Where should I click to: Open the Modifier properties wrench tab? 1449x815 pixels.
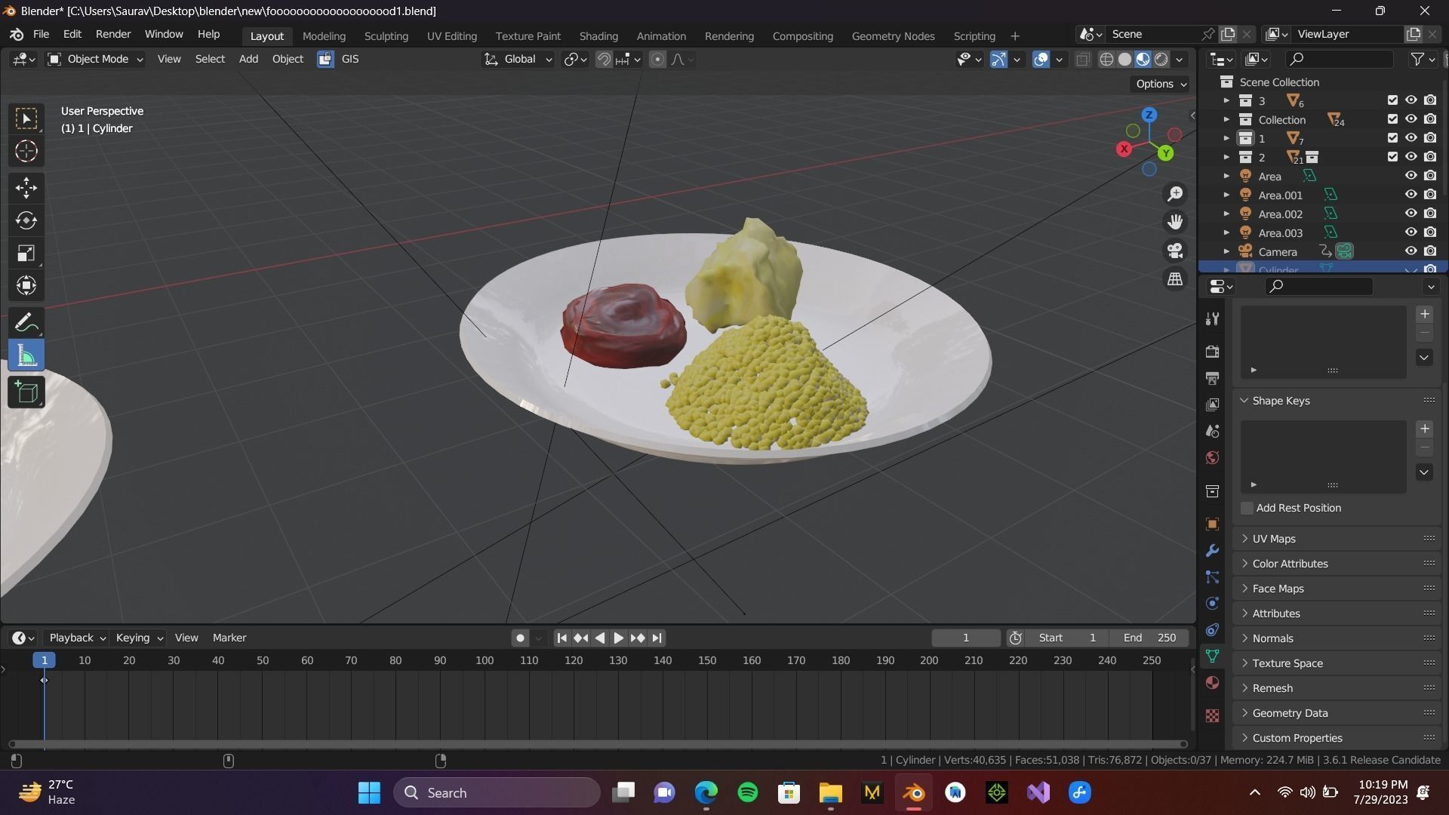coord(1212,551)
